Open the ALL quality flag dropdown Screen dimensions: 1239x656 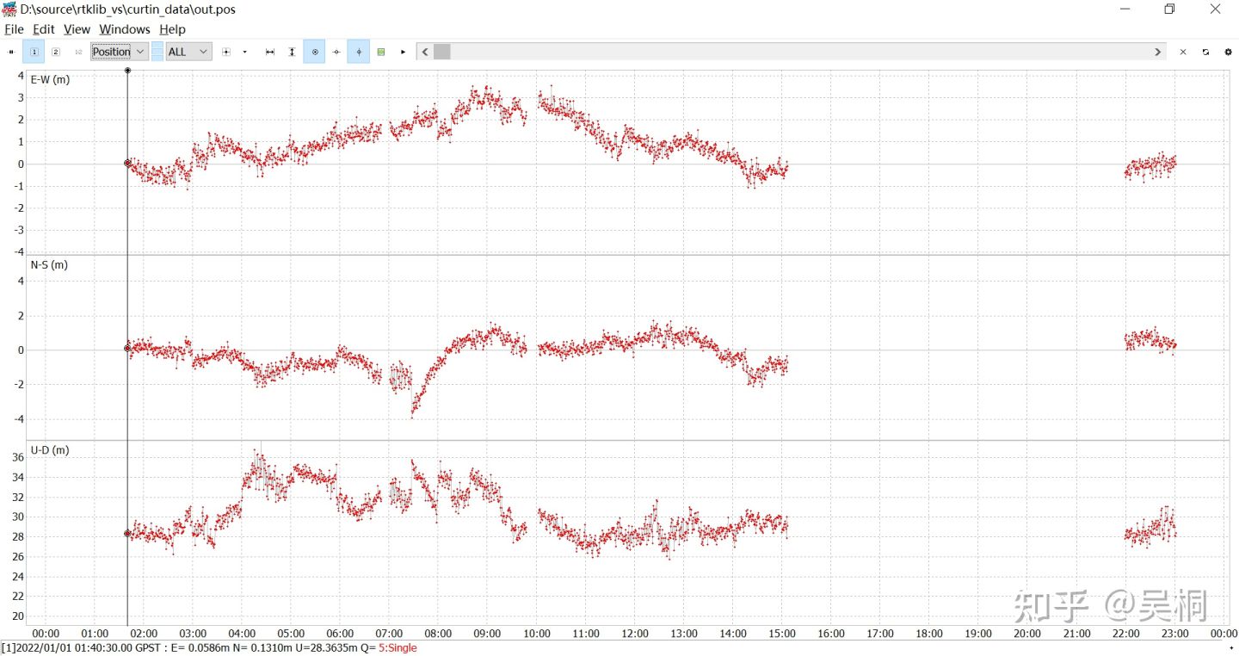click(188, 52)
